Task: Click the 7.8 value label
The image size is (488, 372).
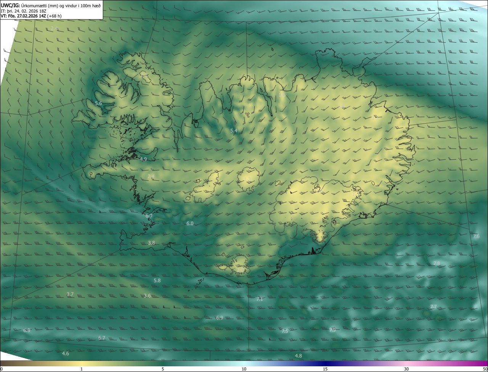Action: (437, 264)
